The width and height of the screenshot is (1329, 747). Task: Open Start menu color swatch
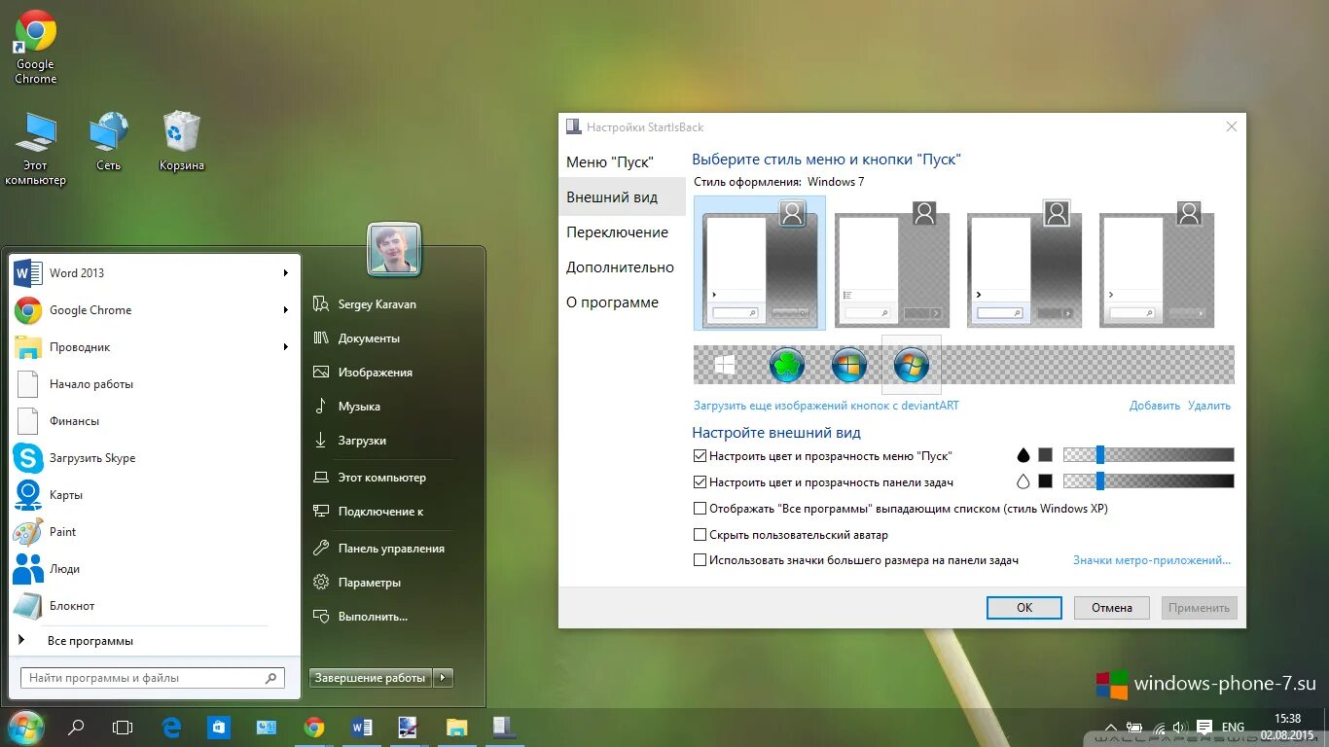pyautogui.click(x=1046, y=454)
